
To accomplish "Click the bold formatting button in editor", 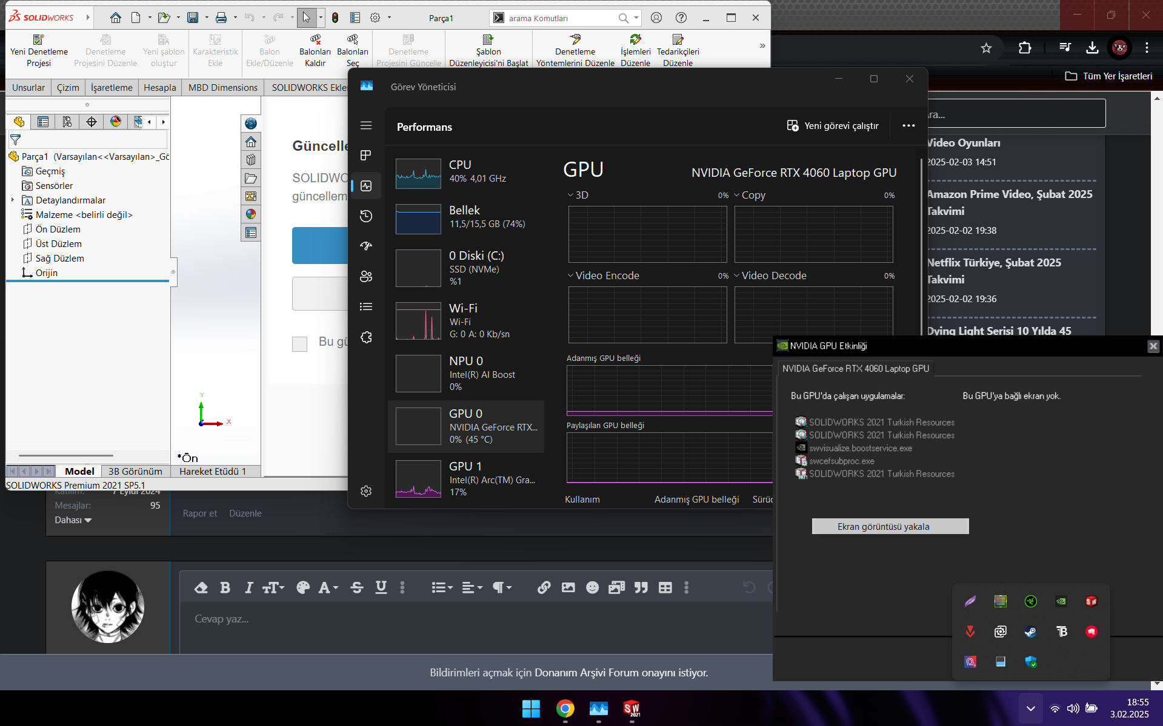I will [x=225, y=587].
